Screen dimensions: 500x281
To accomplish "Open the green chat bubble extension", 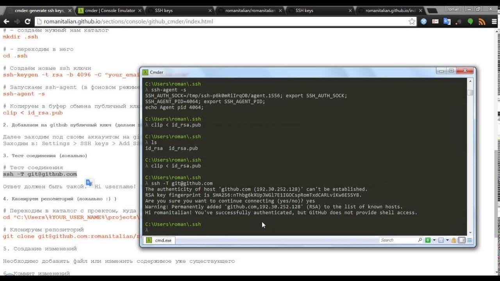I will point(470,21).
